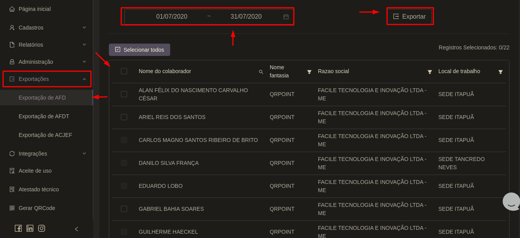Open filter icon for Nome fantasia column

309,72
